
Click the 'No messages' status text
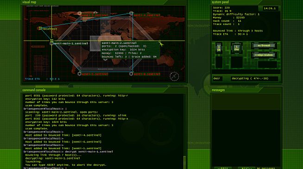click(266, 168)
